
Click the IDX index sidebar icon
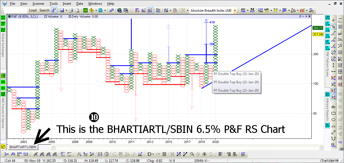coord(3,82)
